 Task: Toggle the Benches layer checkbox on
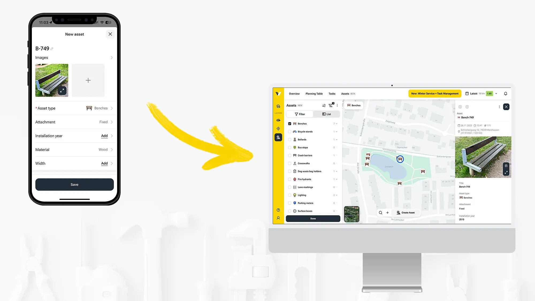(x=290, y=123)
